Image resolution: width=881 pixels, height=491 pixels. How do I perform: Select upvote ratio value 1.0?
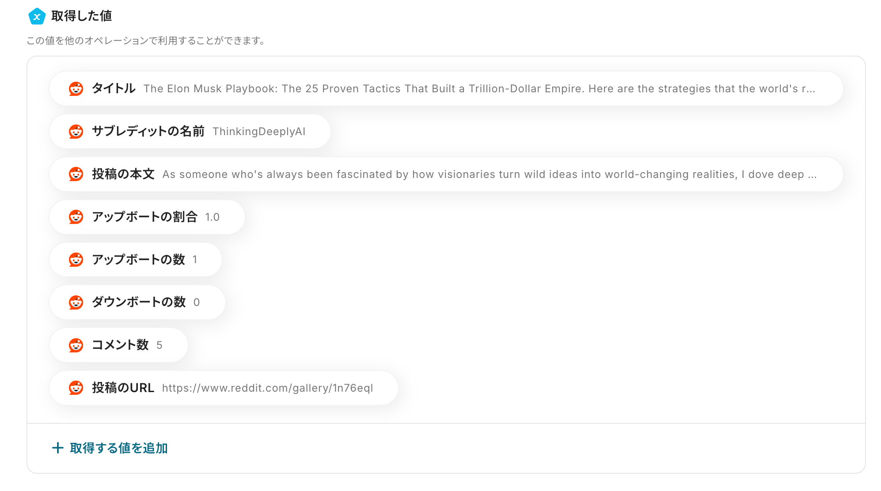pos(212,217)
